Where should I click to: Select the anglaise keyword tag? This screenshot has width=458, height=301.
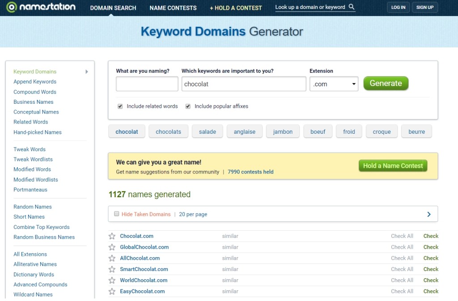point(245,131)
